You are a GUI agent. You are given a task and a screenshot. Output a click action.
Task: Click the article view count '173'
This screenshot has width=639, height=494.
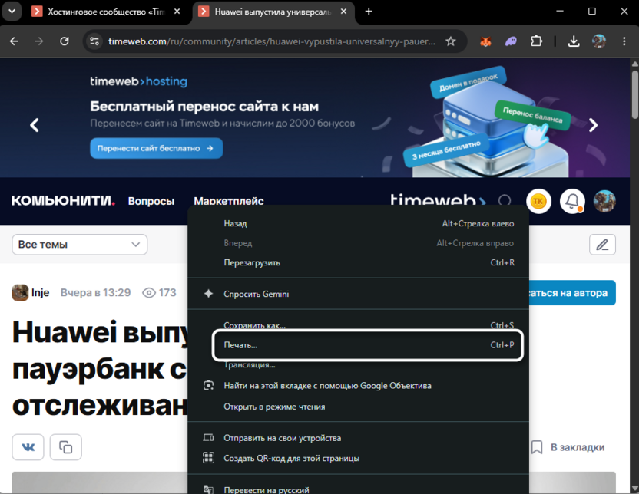(x=159, y=292)
